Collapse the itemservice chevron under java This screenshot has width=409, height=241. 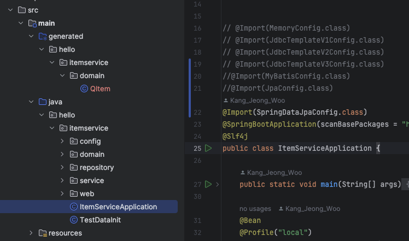52,128
